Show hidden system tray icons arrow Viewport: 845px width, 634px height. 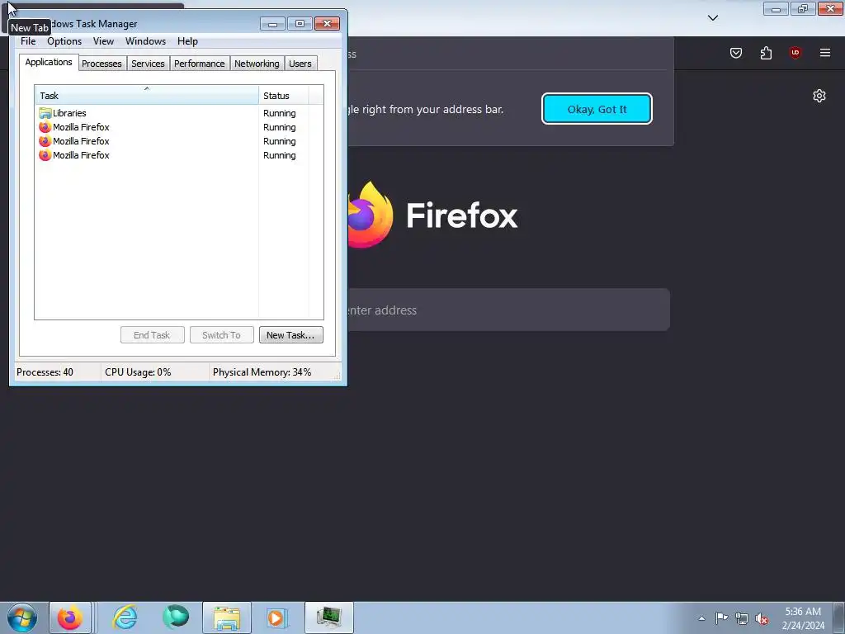(x=701, y=618)
